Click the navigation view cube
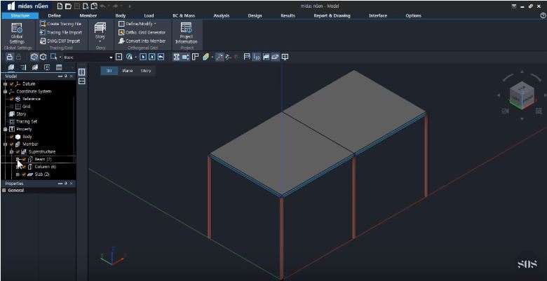The image size is (547, 281). (522, 95)
